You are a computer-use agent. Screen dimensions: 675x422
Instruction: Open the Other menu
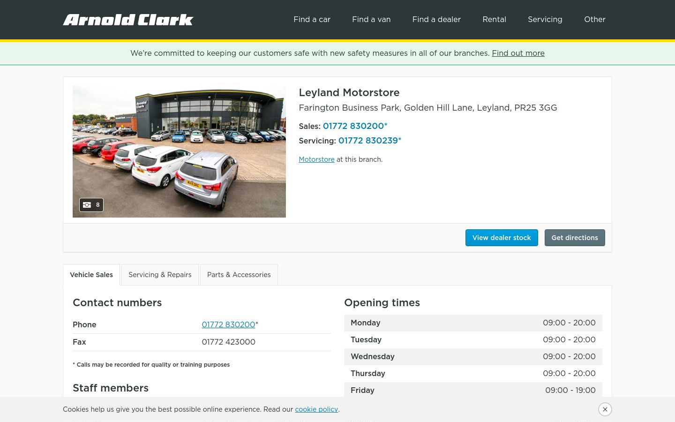click(594, 19)
